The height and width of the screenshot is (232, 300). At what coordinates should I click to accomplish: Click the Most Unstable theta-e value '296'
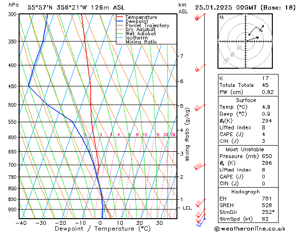(267, 163)
